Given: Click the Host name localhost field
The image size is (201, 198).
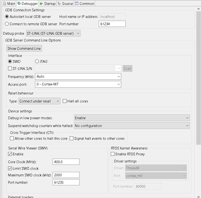Looking at the screenshot, I should click(112, 17).
